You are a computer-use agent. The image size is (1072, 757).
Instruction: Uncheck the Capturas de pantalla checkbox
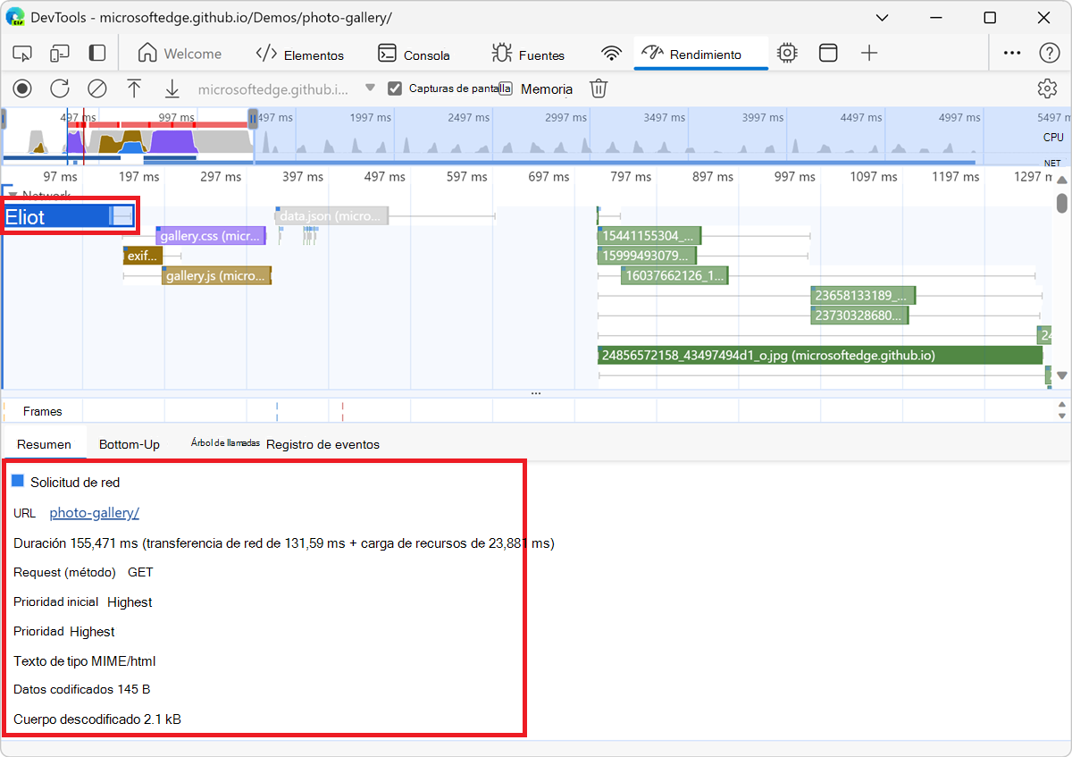click(395, 88)
